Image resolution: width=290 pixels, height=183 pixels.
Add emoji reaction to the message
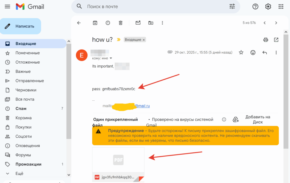(253, 52)
